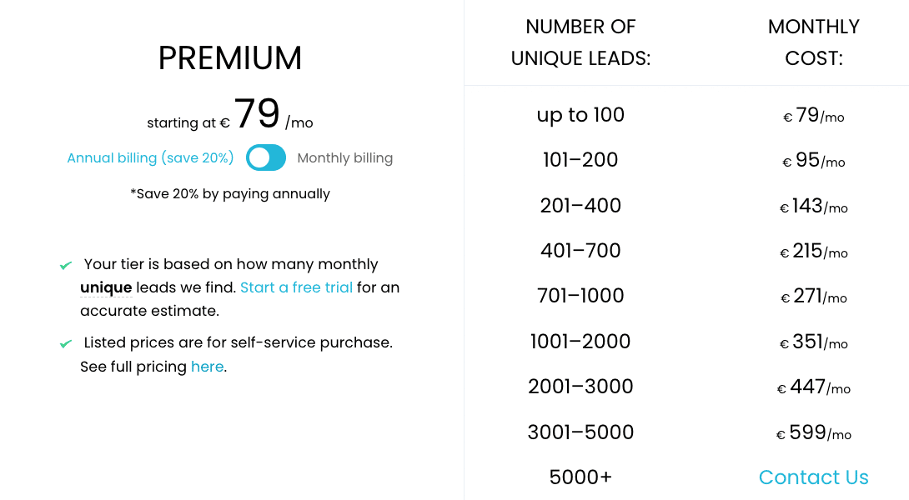Click the Monthly Cost column header
909x500 pixels.
pyautogui.click(x=813, y=42)
